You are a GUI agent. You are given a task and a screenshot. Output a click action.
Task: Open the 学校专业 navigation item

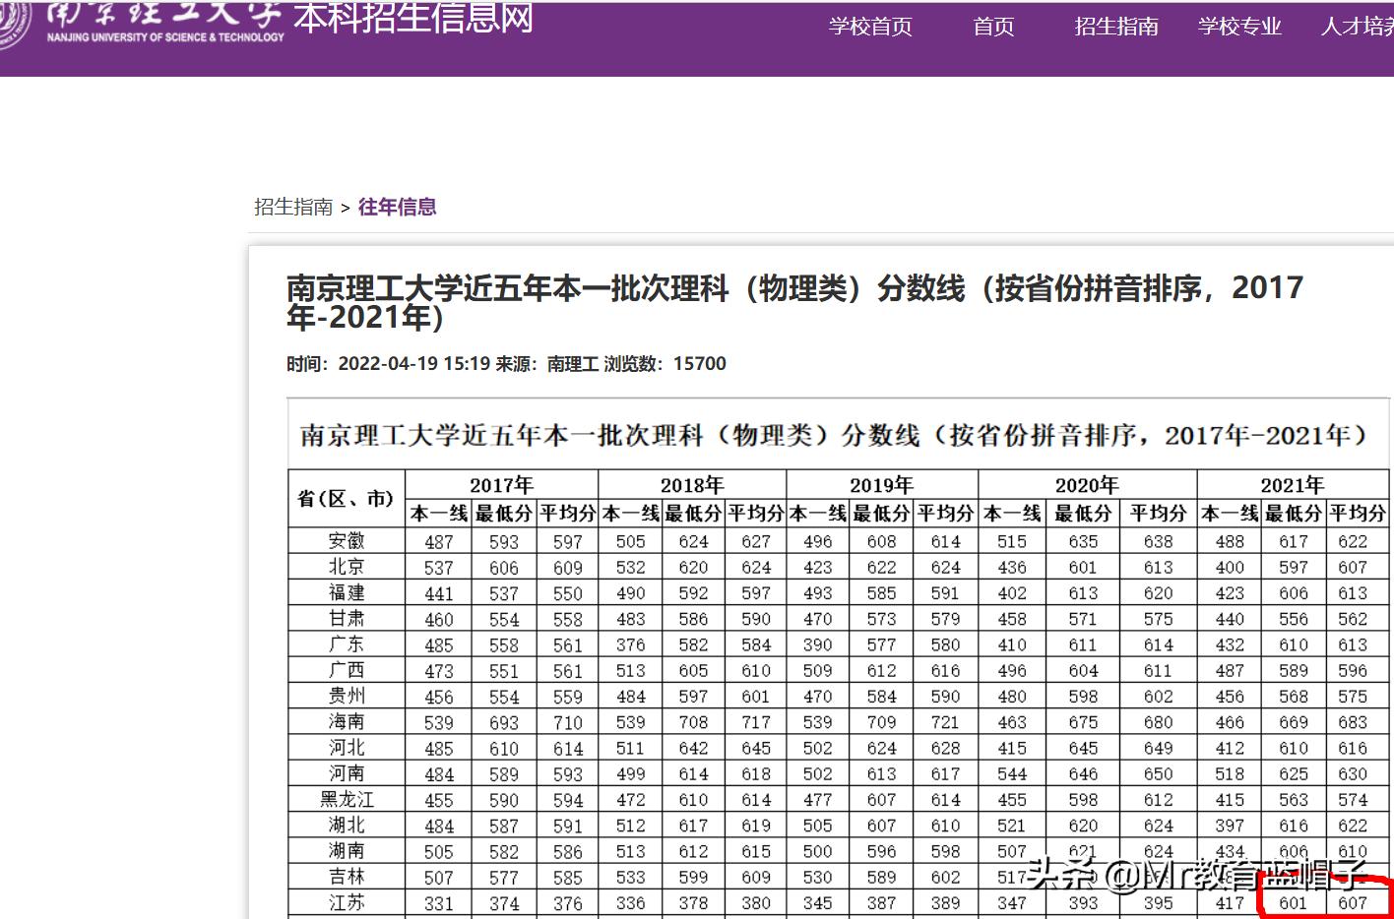click(1239, 27)
